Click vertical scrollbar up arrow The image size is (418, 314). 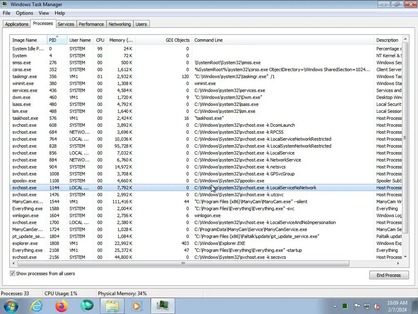click(405, 39)
